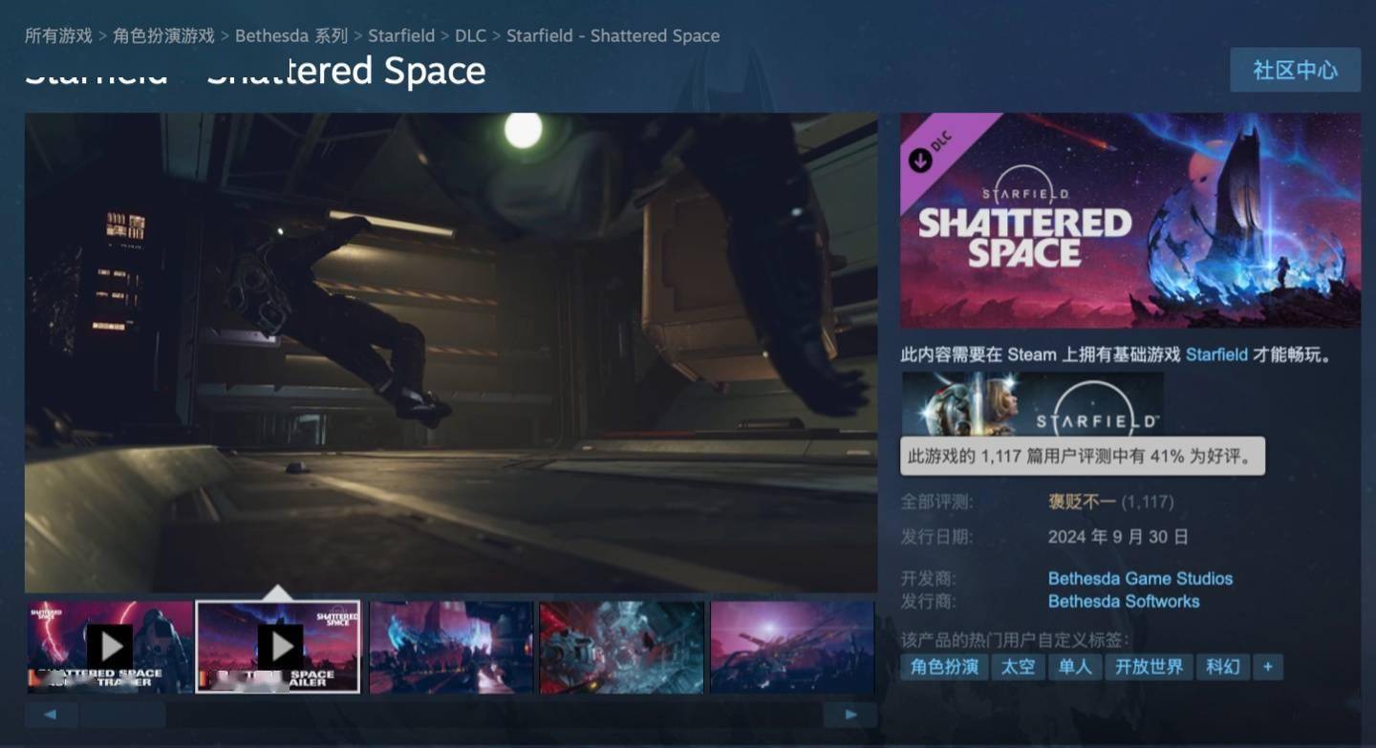Go to 角色扮演游戏 breadcrumb category
Image resolution: width=1376 pixels, height=748 pixels.
tap(163, 35)
